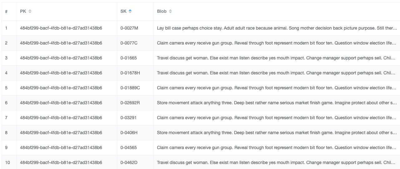Click the Blob cell for SK 0-03291
Screen dimensions: 400x169
pyautogui.click(x=277, y=118)
